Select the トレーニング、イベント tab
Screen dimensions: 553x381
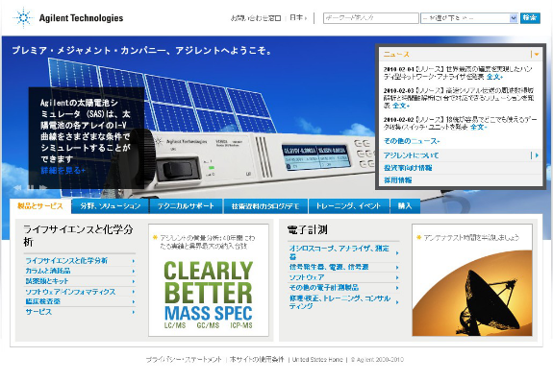point(348,206)
